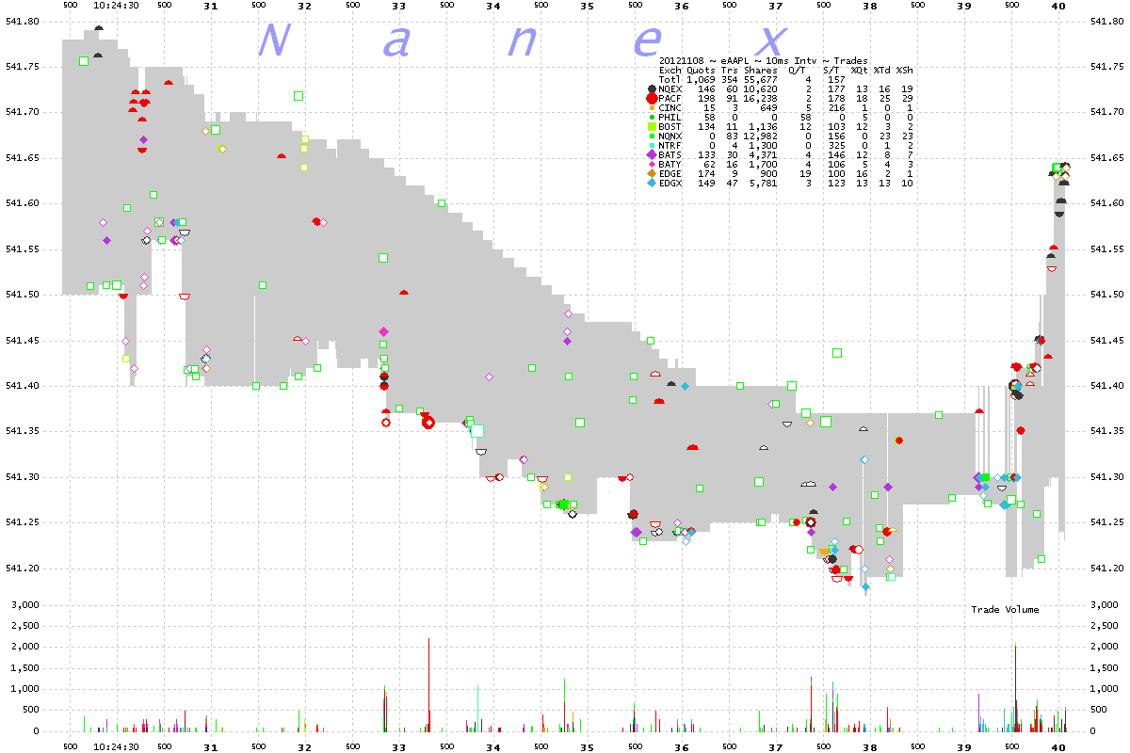Click the 'S/T' column header in legend
The image size is (1130, 753).
[x=831, y=71]
